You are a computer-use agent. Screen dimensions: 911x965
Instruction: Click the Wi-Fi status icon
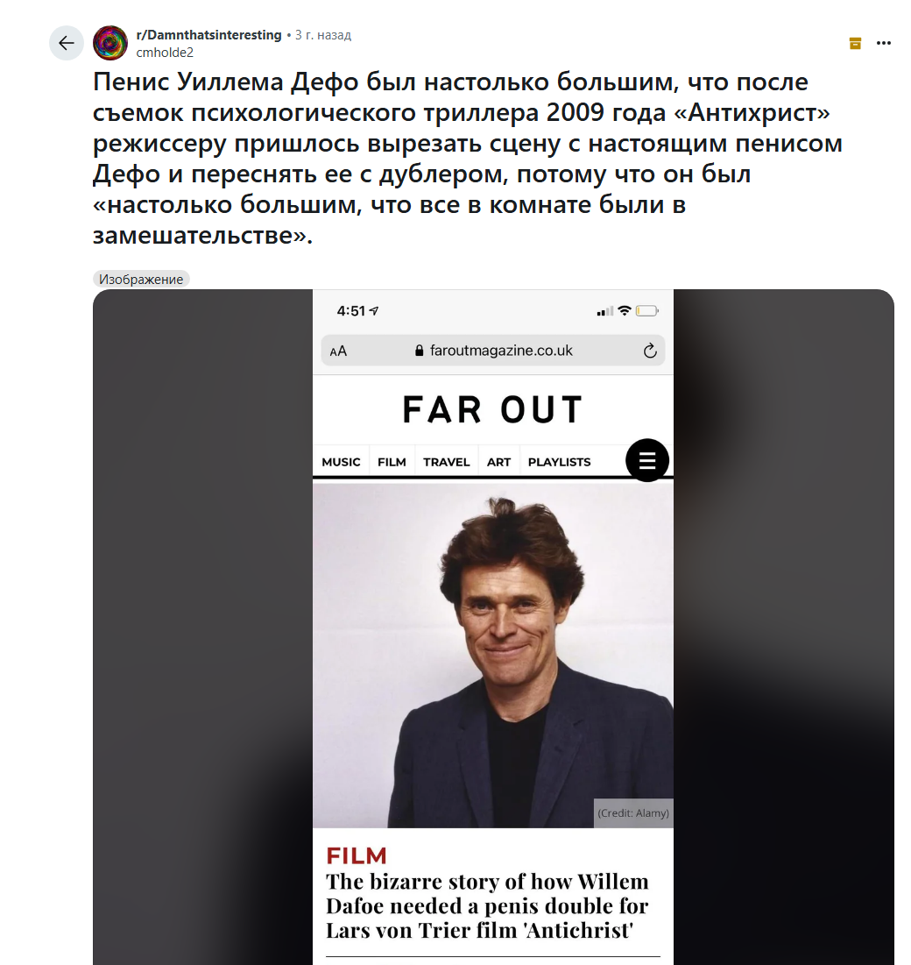click(625, 310)
